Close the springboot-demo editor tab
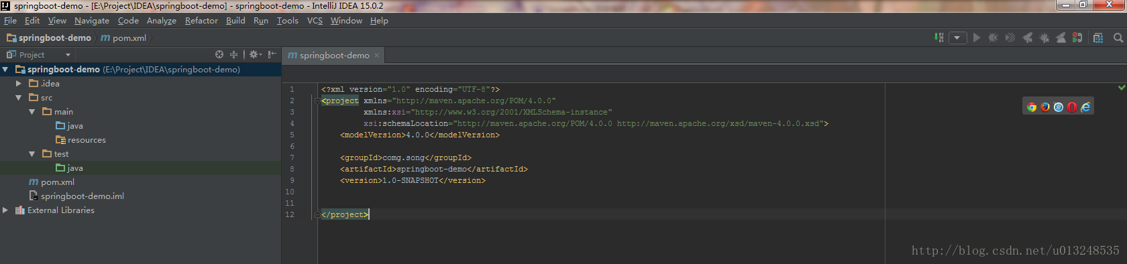 coord(376,56)
